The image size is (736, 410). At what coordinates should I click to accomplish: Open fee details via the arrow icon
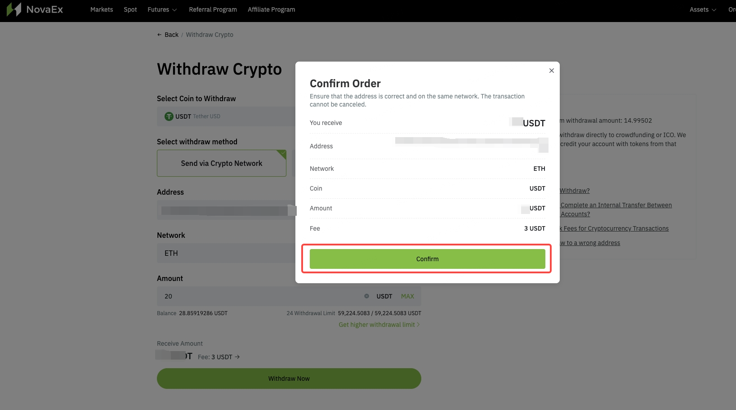click(x=237, y=357)
